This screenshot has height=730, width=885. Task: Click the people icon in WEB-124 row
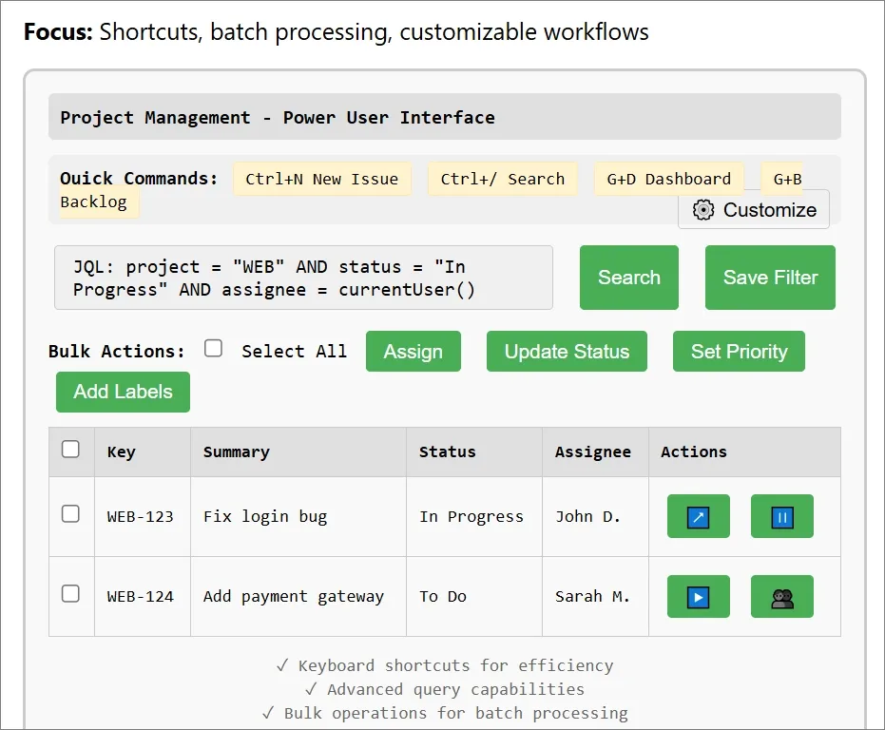(x=781, y=597)
